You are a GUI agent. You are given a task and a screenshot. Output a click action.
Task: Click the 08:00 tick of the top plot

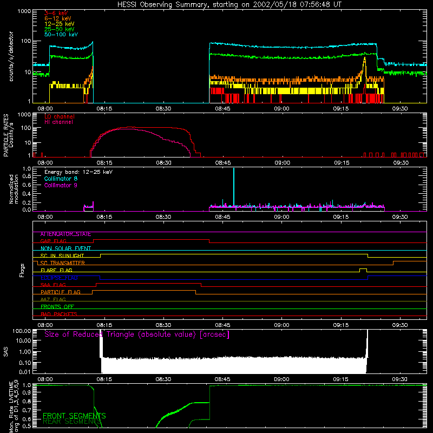coord(45,109)
